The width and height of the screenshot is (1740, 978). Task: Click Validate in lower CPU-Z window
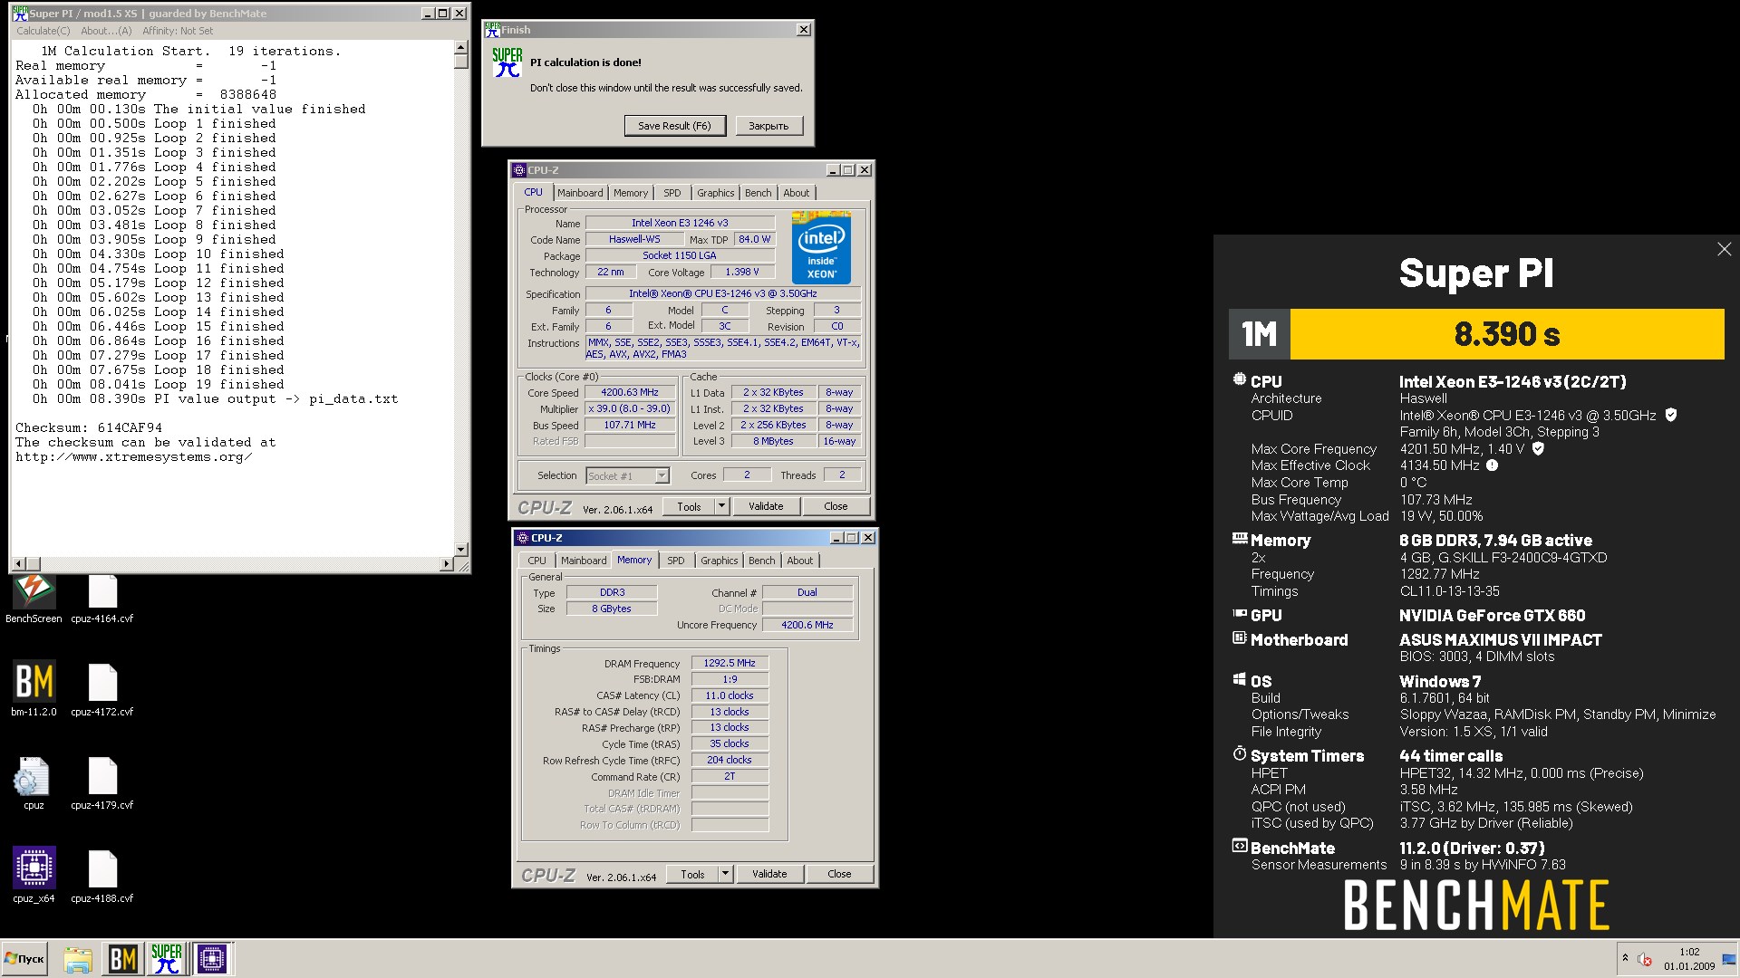[769, 875]
